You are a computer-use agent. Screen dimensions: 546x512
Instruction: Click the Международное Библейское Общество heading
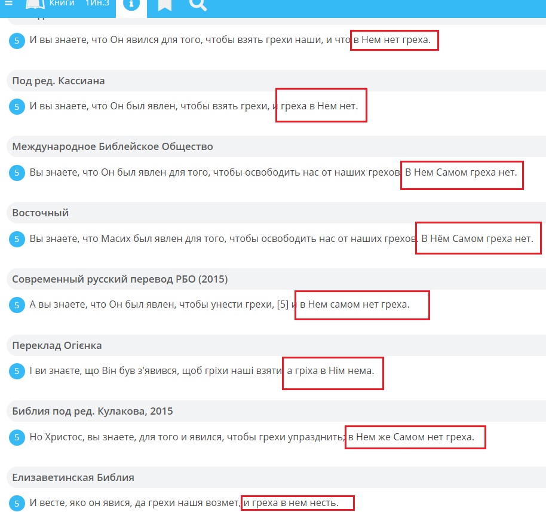click(112, 146)
